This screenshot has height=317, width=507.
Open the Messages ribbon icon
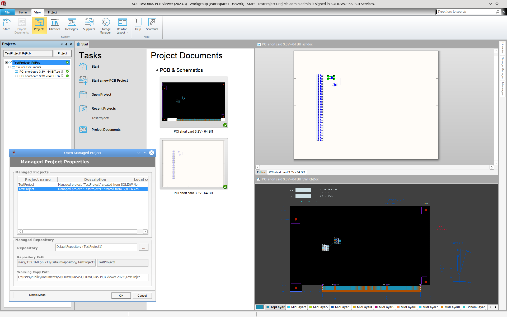coord(71,25)
